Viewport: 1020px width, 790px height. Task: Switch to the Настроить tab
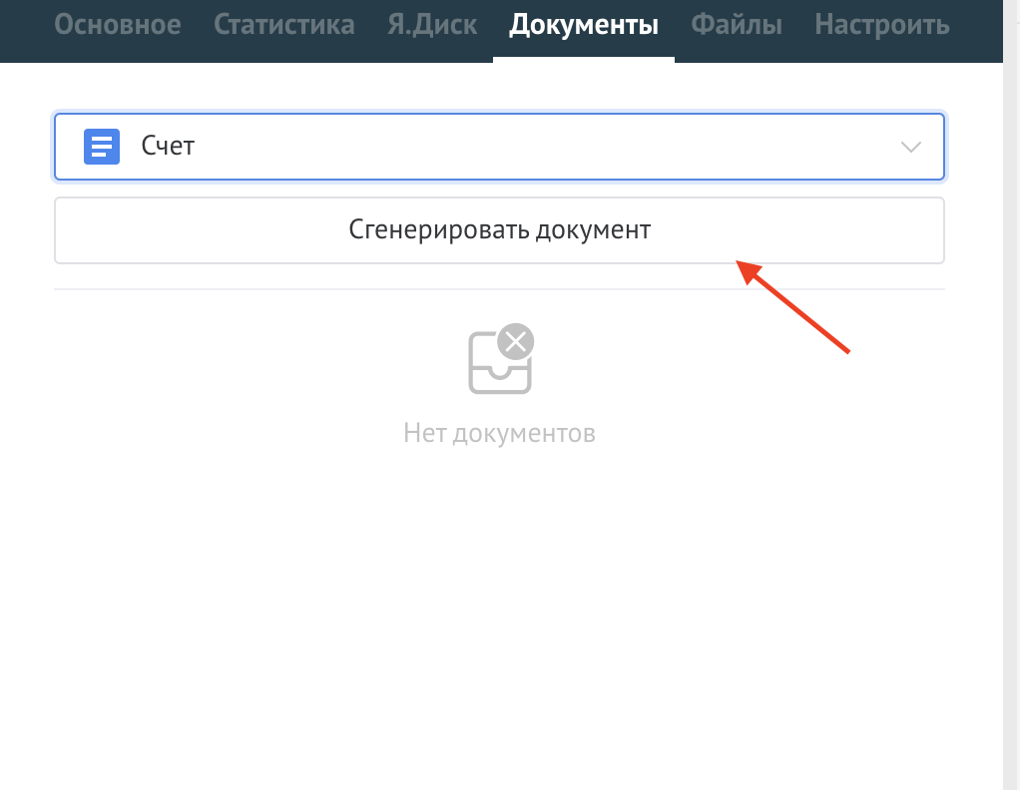pyautogui.click(x=881, y=25)
